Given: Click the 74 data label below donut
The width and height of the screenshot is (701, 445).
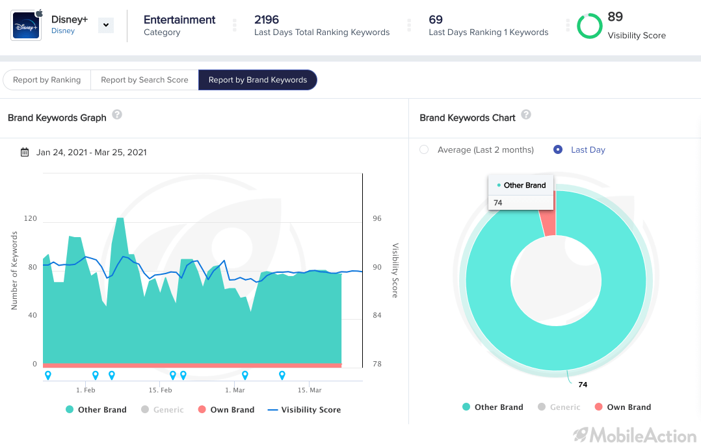Looking at the screenshot, I should click(583, 385).
